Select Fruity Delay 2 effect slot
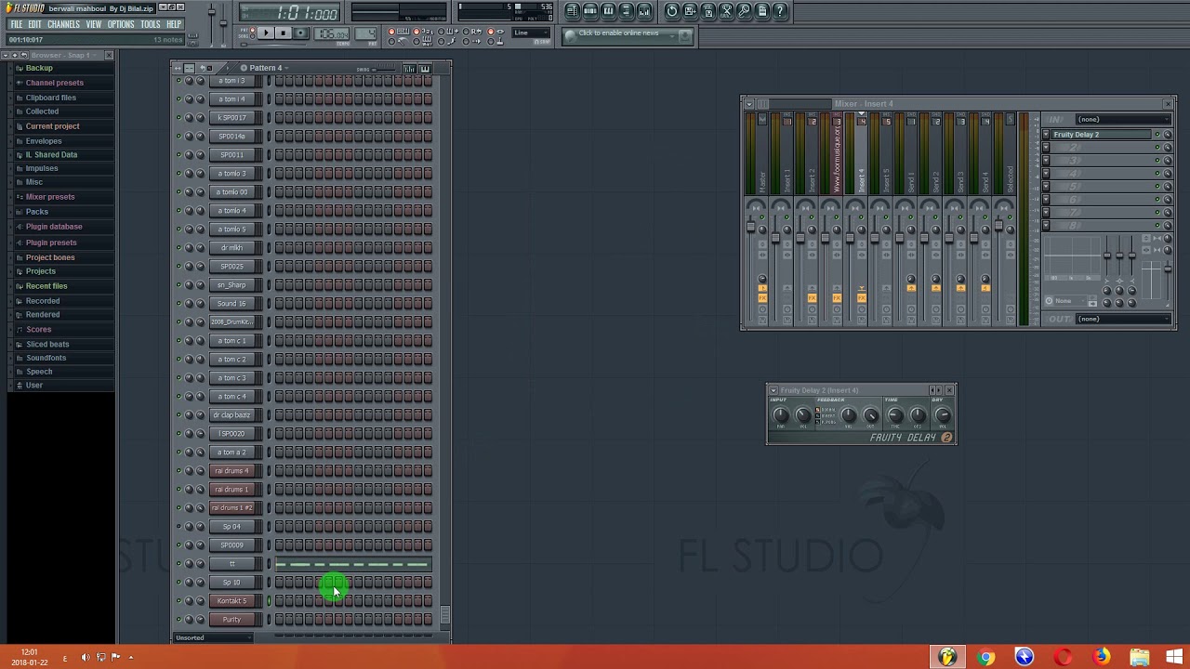The image size is (1190, 669). pyautogui.click(x=1102, y=135)
